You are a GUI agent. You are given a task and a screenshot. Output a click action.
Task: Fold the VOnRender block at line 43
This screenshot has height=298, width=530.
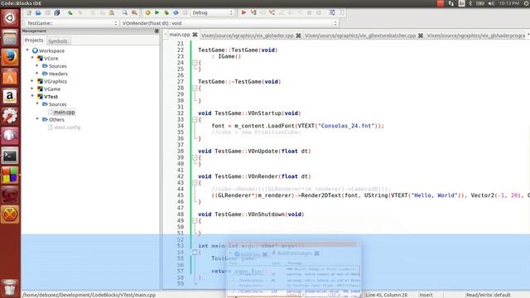pyautogui.click(x=195, y=183)
